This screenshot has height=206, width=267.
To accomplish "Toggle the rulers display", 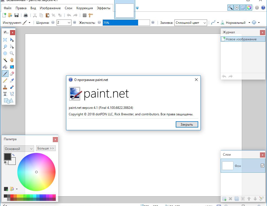I will [91, 15].
